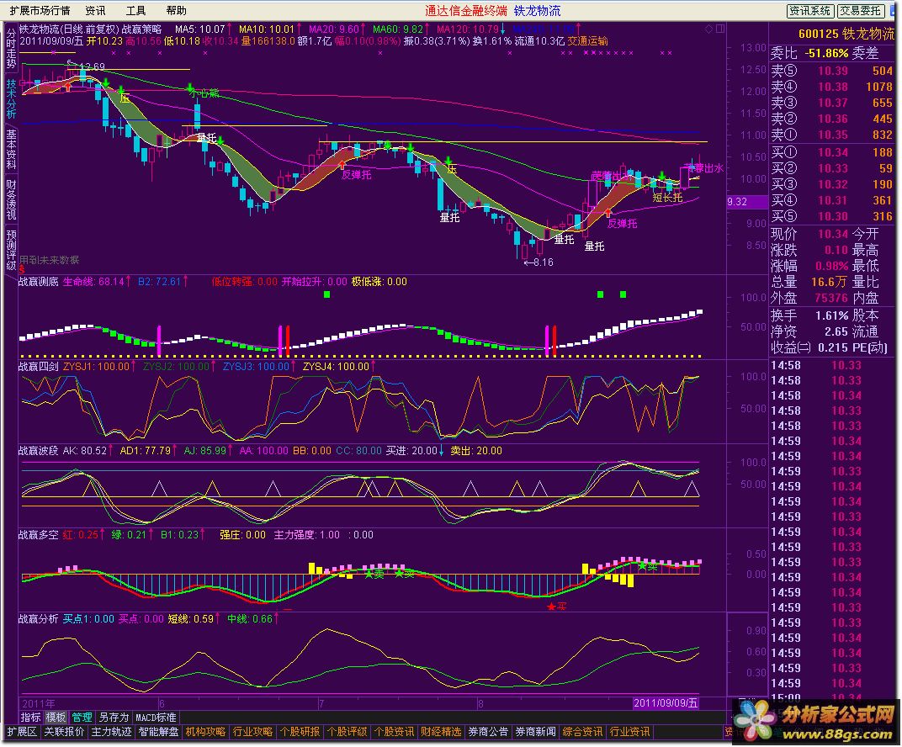
Task: Open the 工具 menu
Action: [x=135, y=11]
